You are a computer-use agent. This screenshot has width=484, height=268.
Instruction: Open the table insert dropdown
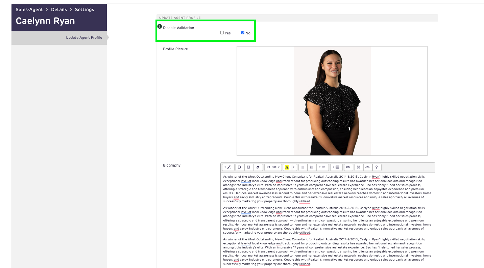pyautogui.click(x=336, y=167)
